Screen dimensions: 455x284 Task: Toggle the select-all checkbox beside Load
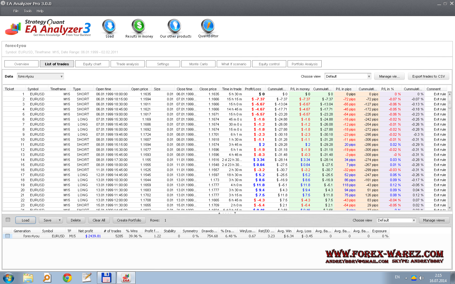[8, 220]
